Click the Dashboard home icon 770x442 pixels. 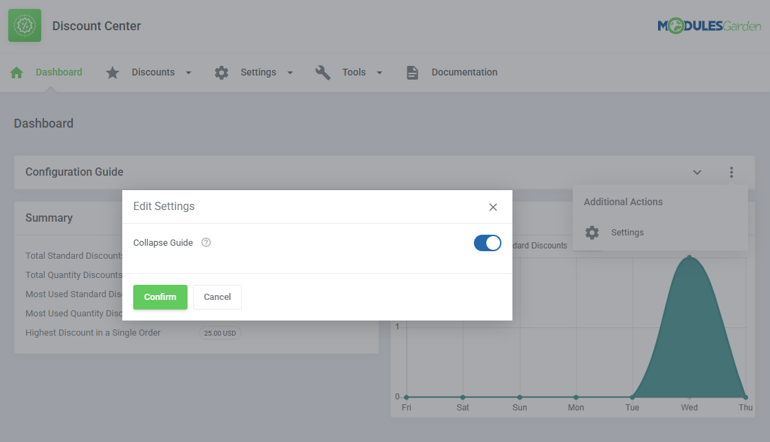16,73
